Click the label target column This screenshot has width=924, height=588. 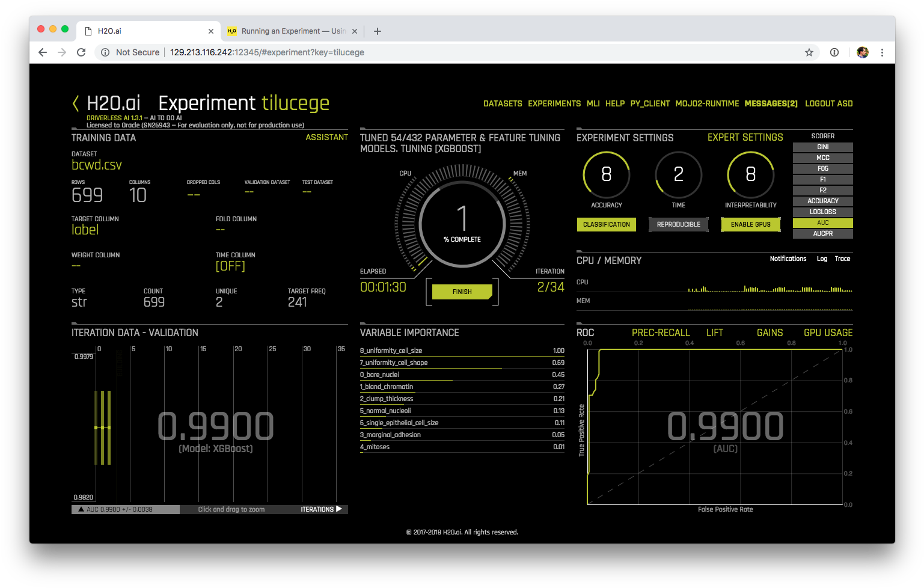click(85, 230)
